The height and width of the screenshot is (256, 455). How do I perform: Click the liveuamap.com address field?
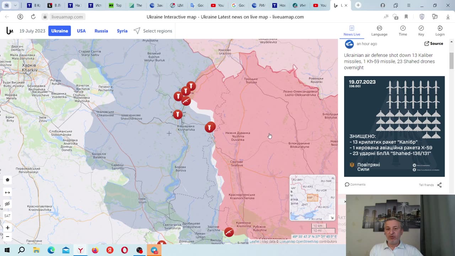tap(67, 17)
